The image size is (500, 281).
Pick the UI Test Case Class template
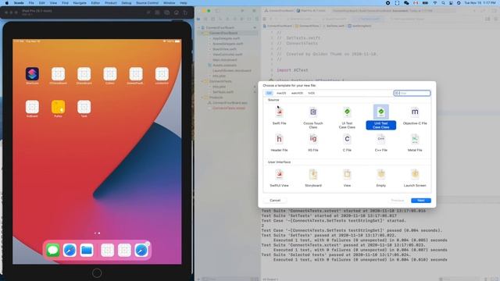347,117
